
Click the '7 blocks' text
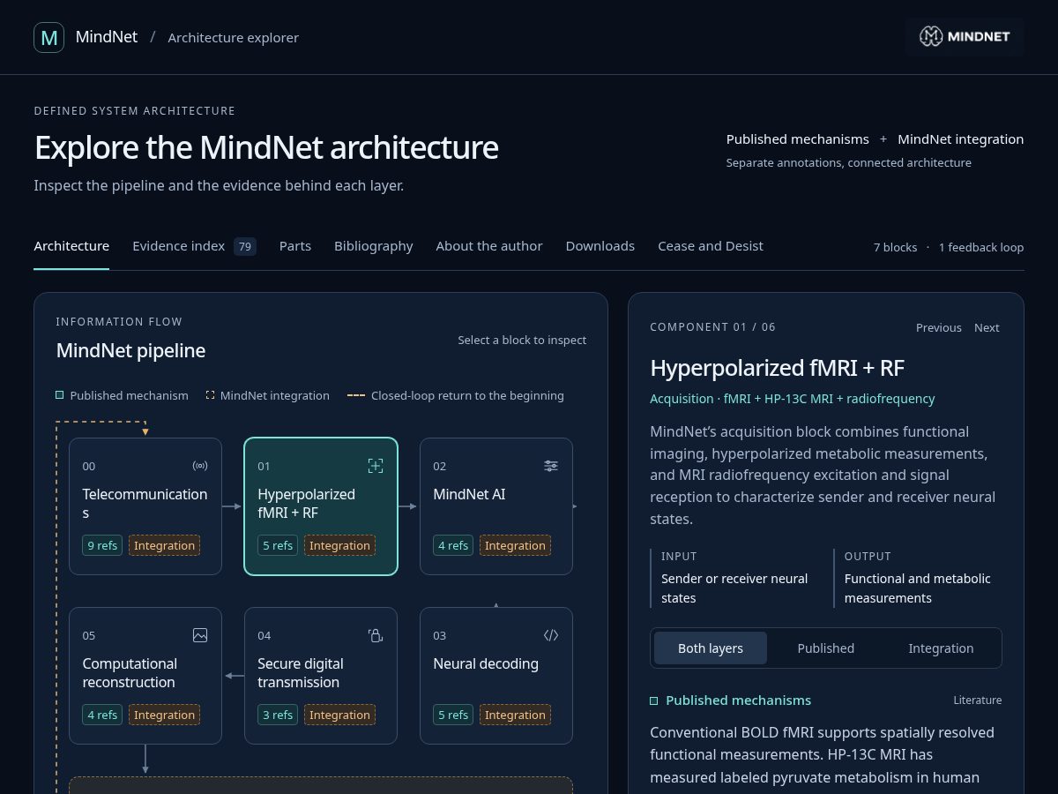pos(896,247)
